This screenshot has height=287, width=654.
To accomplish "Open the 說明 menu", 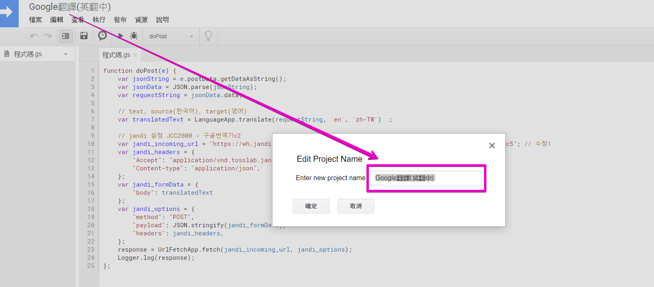I will 163,20.
